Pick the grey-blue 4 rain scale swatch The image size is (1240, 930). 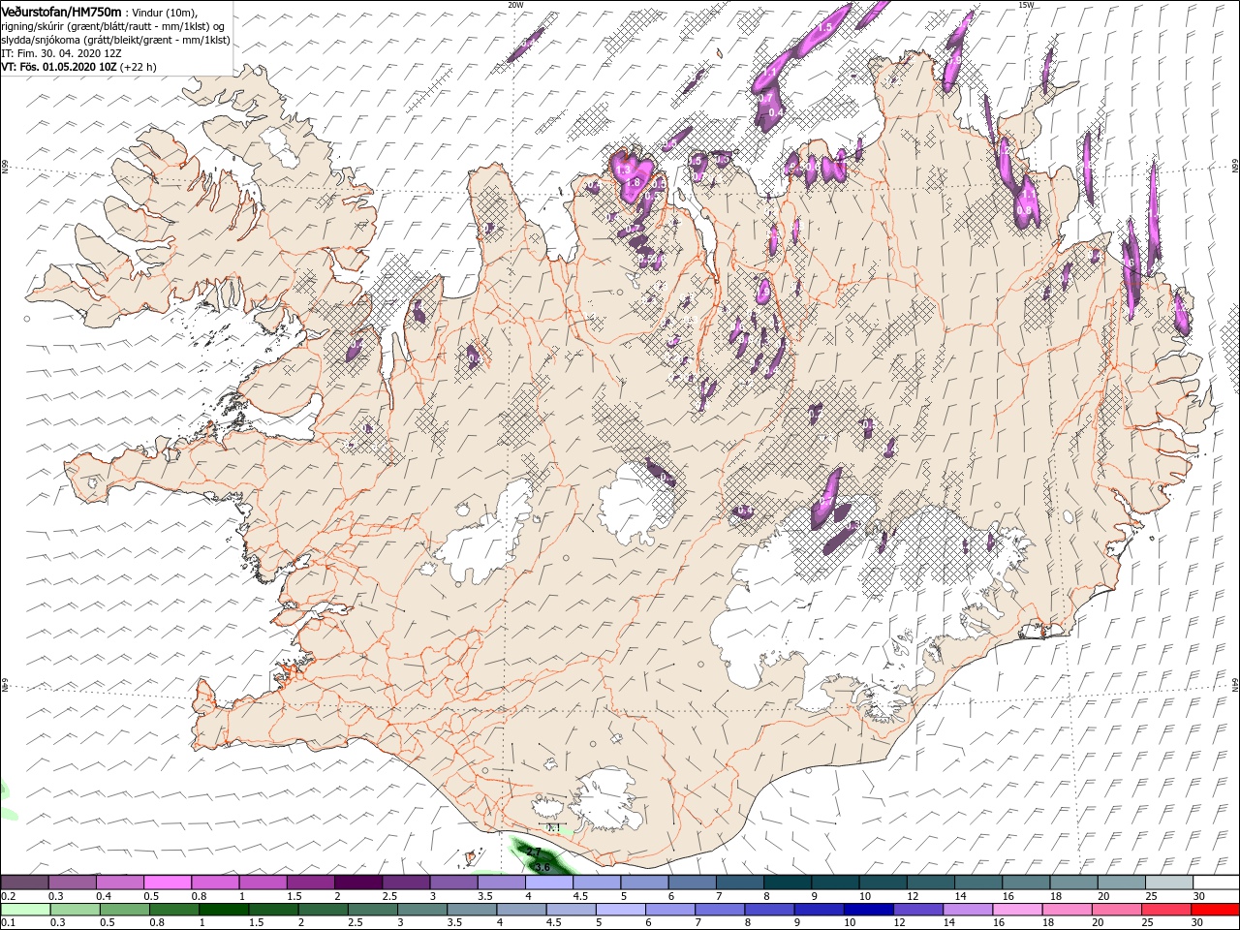(x=520, y=909)
